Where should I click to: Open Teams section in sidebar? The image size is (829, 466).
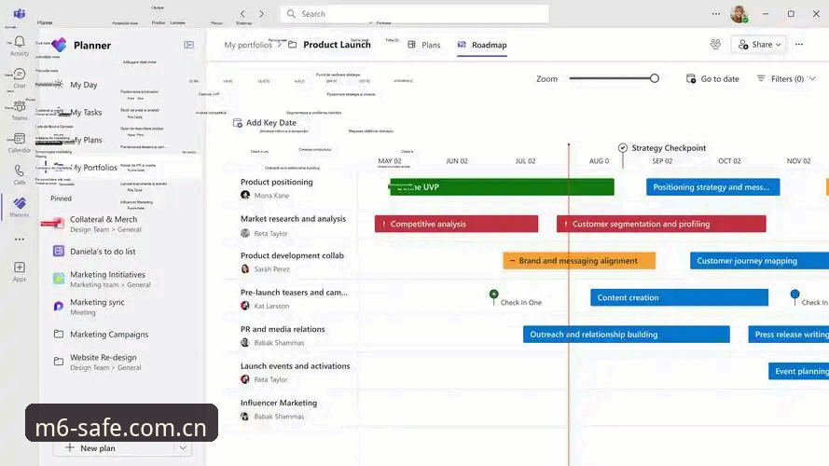(20, 110)
